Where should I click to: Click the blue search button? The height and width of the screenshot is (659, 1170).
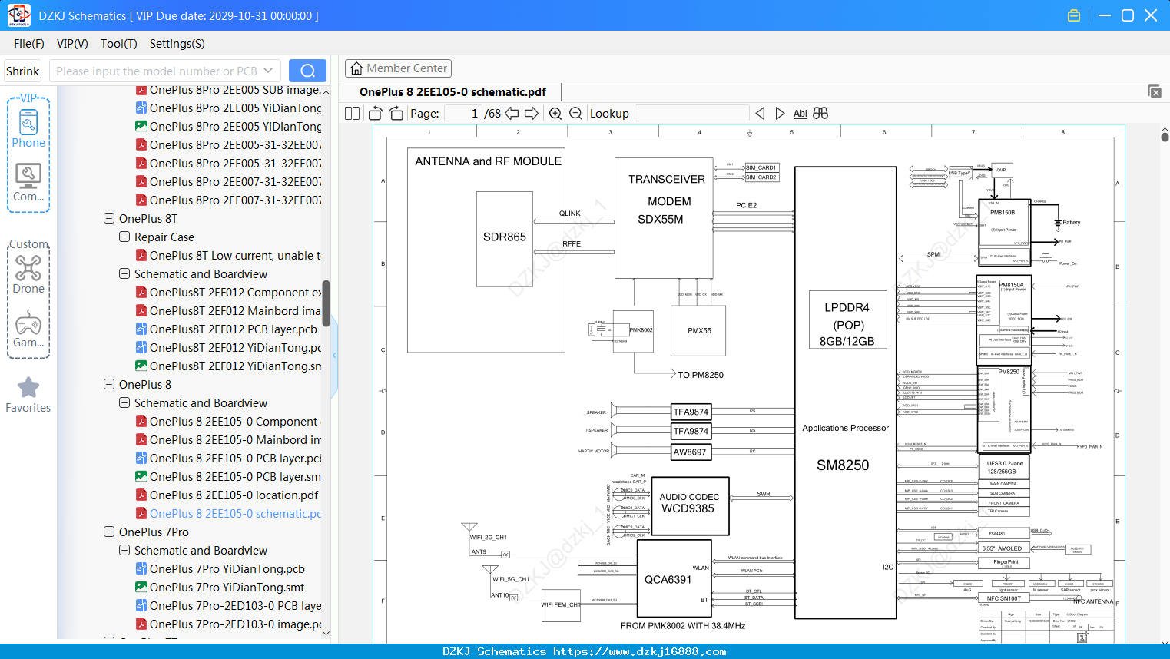(307, 71)
